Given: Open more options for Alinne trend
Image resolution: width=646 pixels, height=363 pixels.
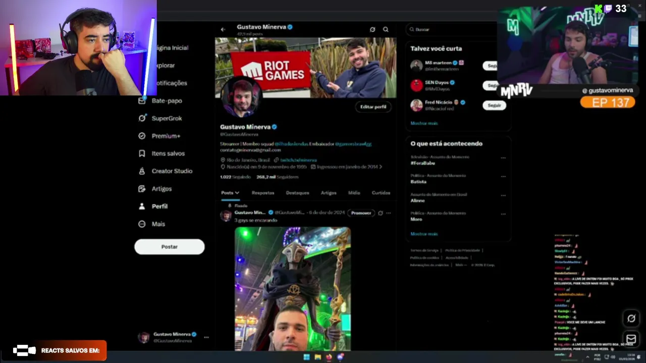Looking at the screenshot, I should [503, 195].
